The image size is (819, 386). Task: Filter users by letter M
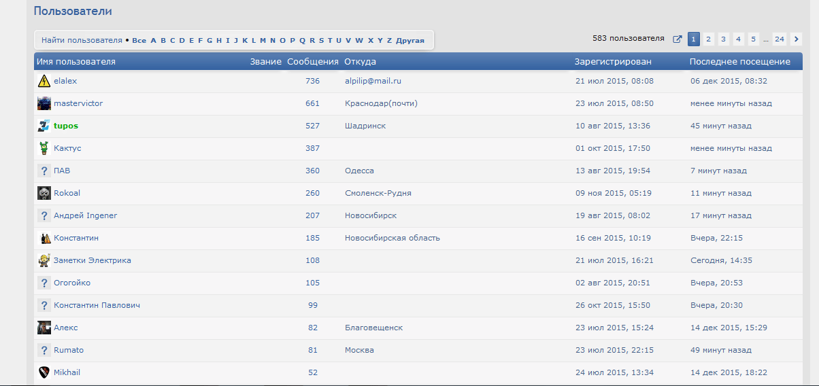263,41
